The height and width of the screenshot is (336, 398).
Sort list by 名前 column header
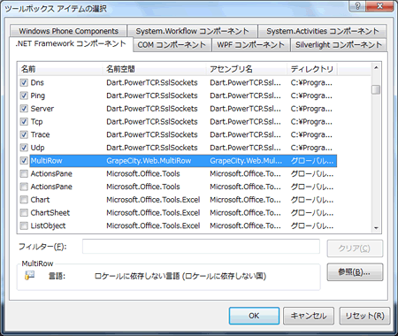tap(60, 69)
